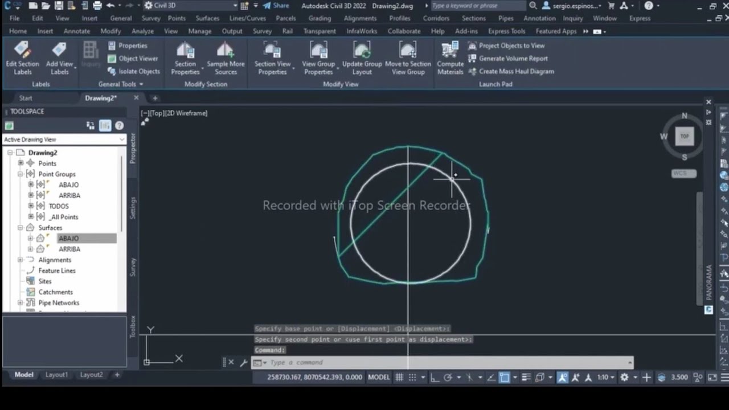Click the Save icon in quick access toolbar
The height and width of the screenshot is (410, 729).
pyautogui.click(x=59, y=6)
